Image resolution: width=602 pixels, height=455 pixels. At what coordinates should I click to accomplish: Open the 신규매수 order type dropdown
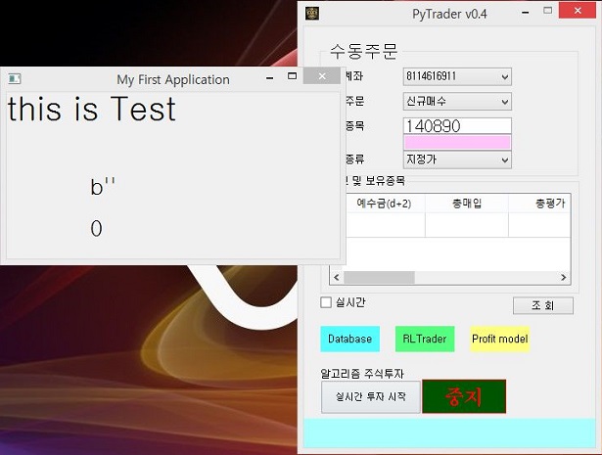tap(457, 102)
